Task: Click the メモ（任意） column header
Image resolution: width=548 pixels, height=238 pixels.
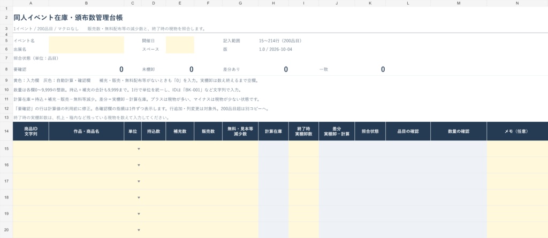Action: 517,131
